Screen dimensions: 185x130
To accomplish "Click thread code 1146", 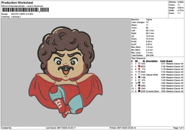I will click(x=163, y=67).
